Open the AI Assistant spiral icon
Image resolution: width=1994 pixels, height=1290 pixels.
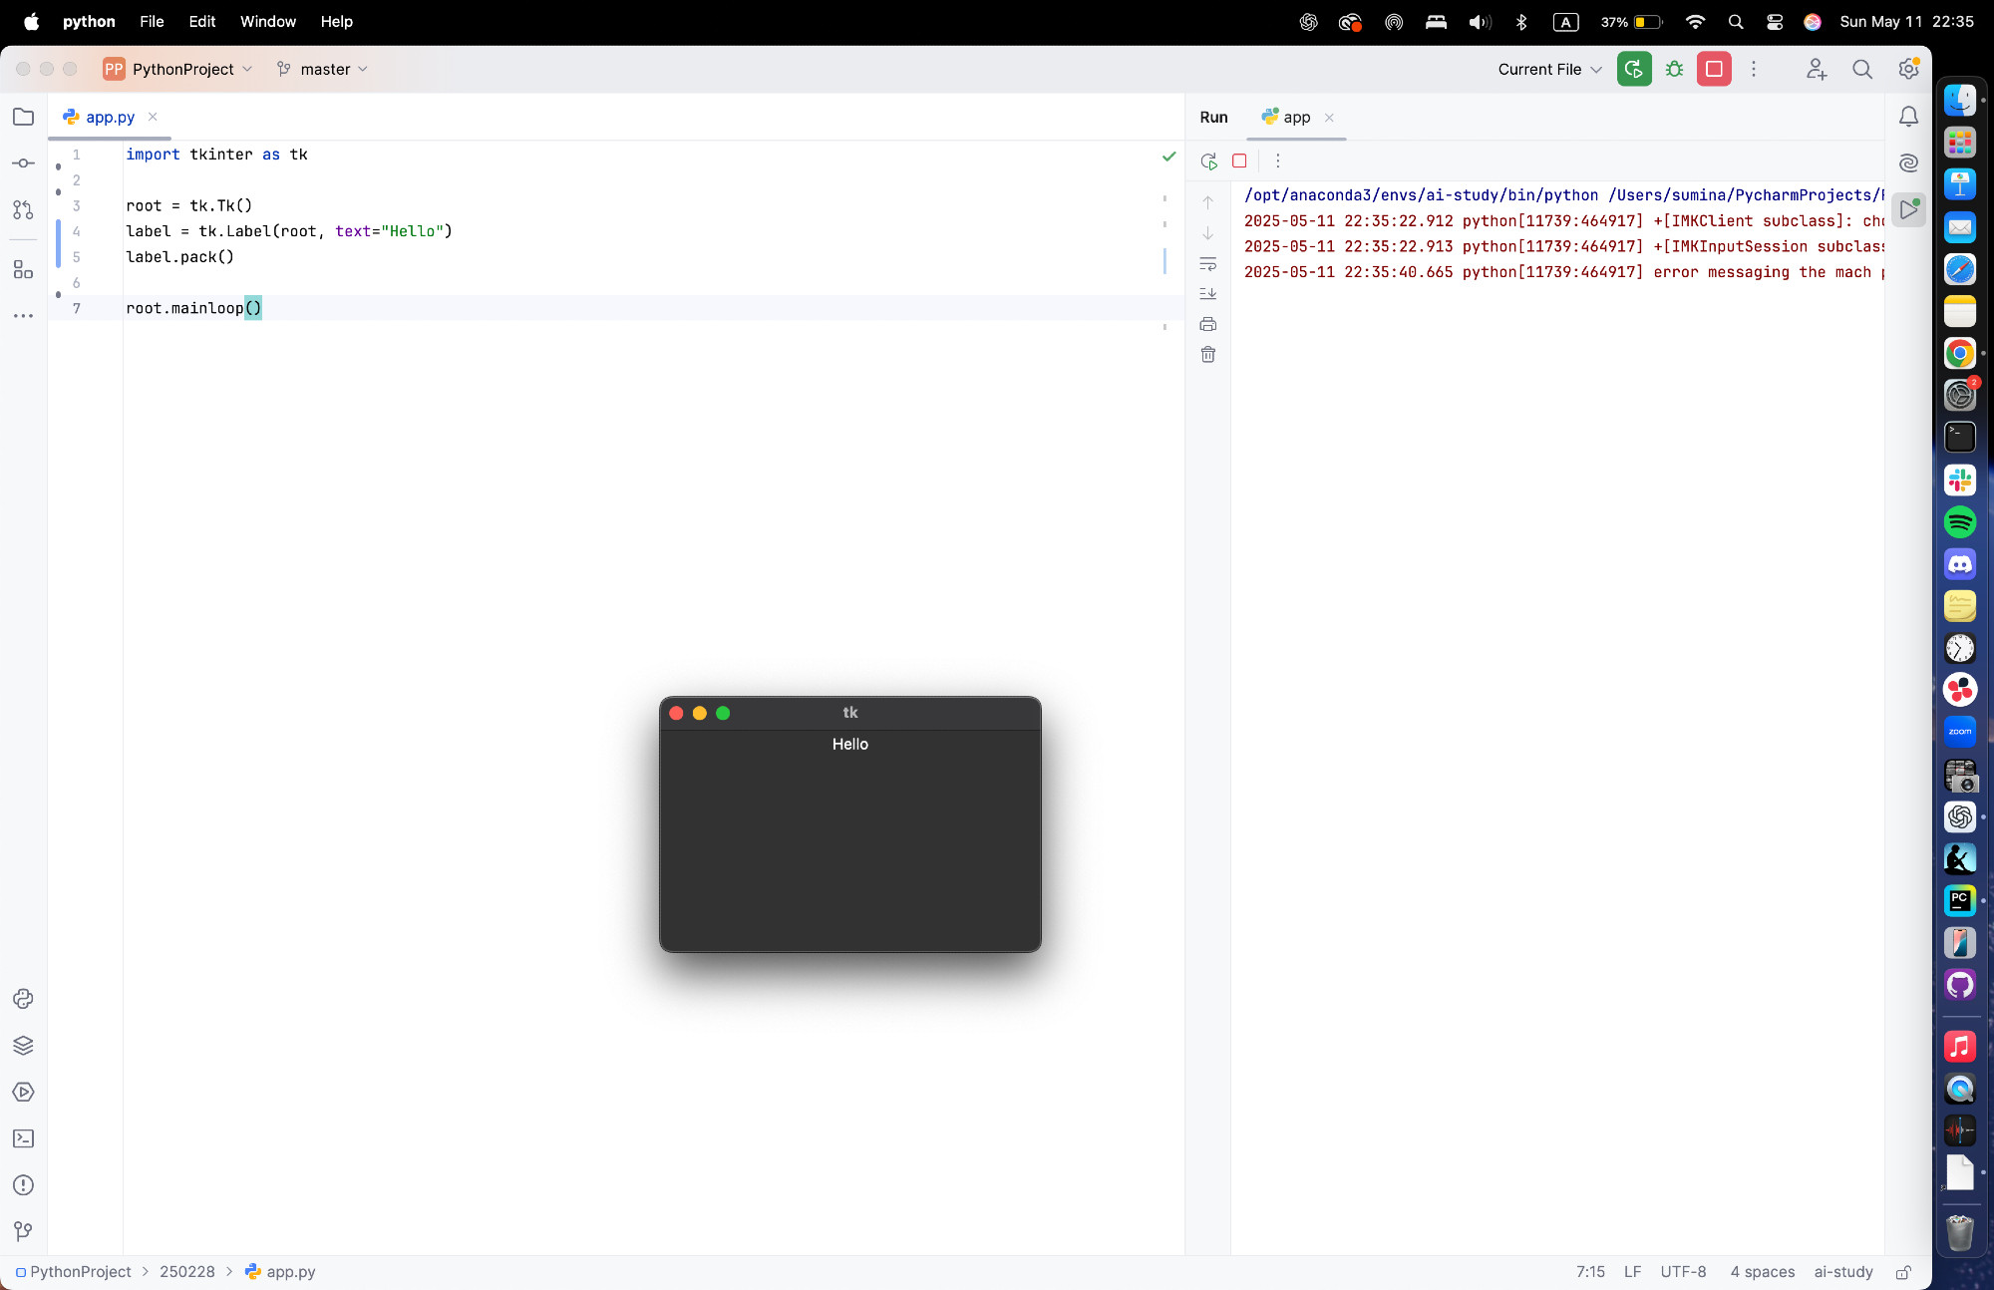(x=1908, y=162)
